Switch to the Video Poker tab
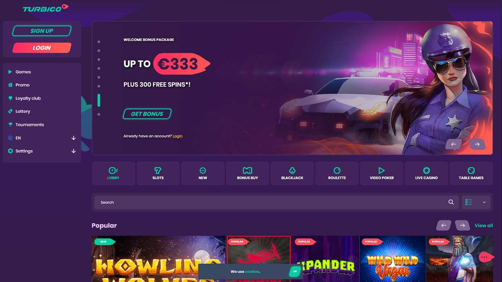Screen dimensions: 502x282 point(382,173)
